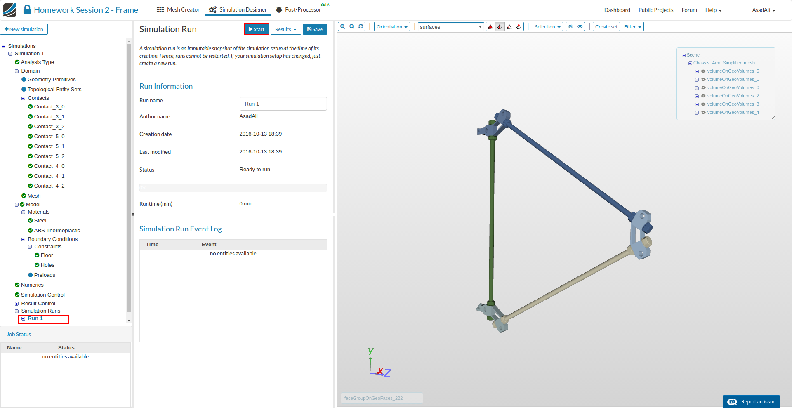Reset the 3D viewer with refresh icon
Image resolution: width=792 pixels, height=408 pixels.
361,26
